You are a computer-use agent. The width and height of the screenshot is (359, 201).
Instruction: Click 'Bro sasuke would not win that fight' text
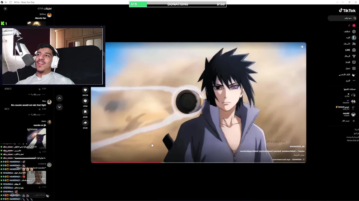[x=28, y=105]
